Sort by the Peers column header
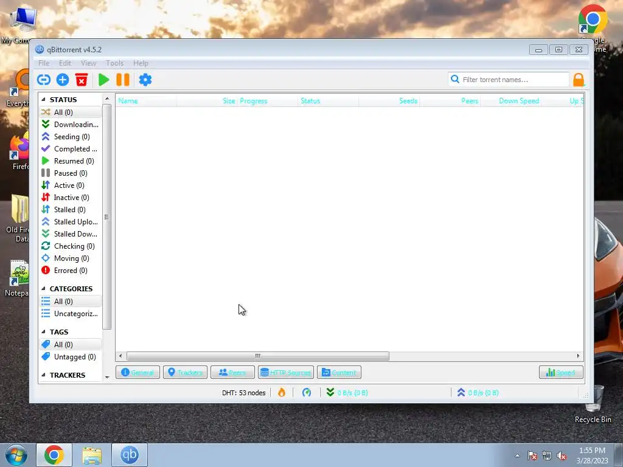This screenshot has height=467, width=623. (450, 101)
